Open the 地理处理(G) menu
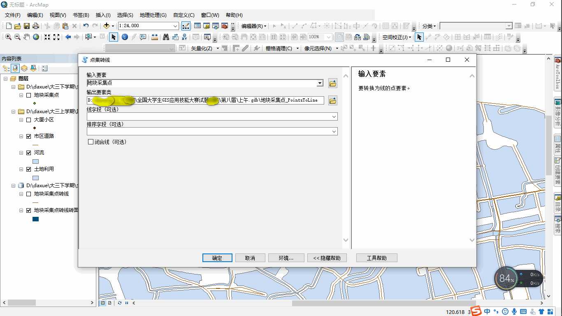The height and width of the screenshot is (316, 562). click(x=153, y=15)
